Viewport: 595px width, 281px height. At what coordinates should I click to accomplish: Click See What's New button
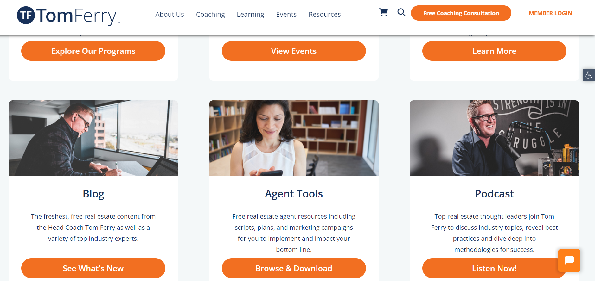(93, 268)
